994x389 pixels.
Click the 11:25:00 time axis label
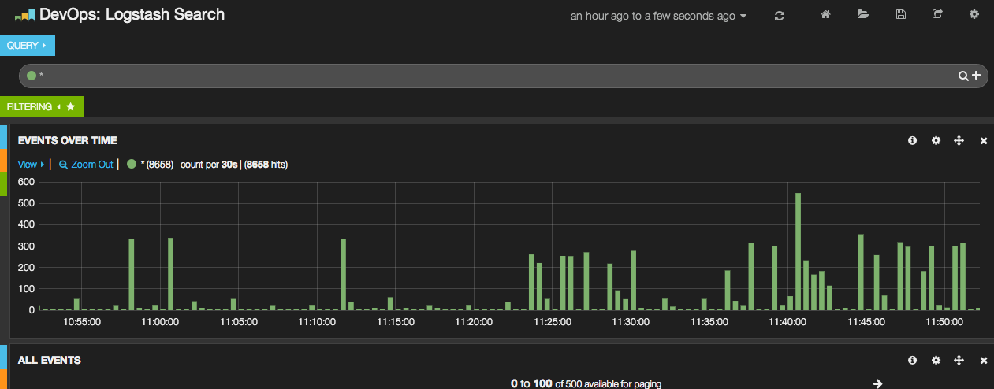(552, 321)
